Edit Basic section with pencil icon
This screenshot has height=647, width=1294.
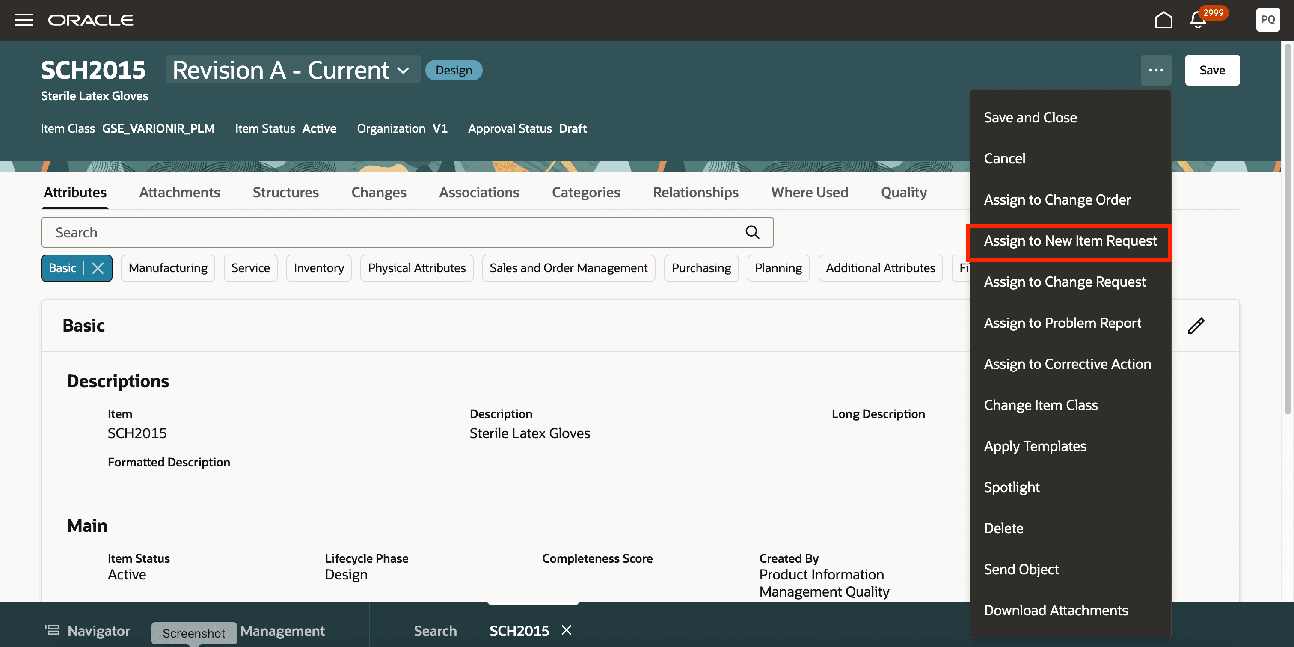coord(1196,326)
